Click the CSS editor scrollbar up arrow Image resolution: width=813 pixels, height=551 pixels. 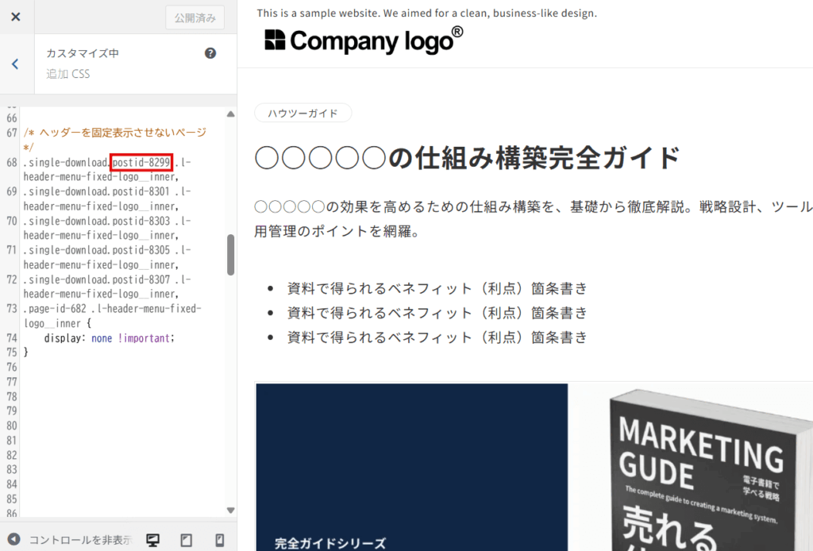[230, 114]
